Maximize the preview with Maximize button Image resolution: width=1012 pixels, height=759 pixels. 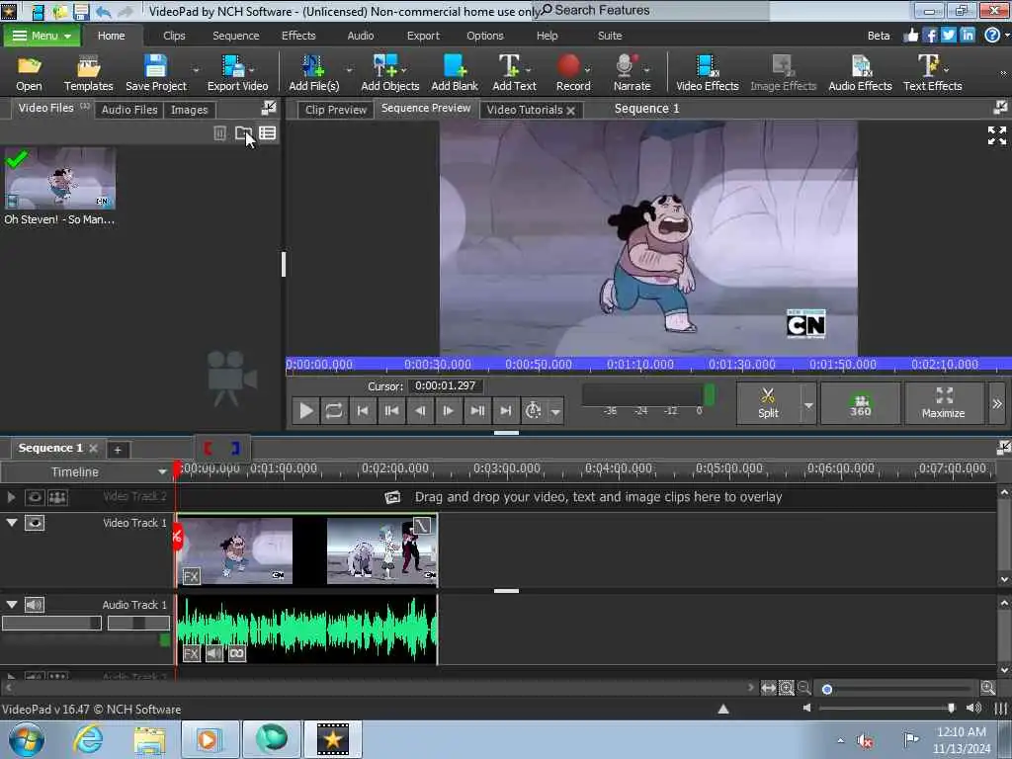(x=944, y=403)
